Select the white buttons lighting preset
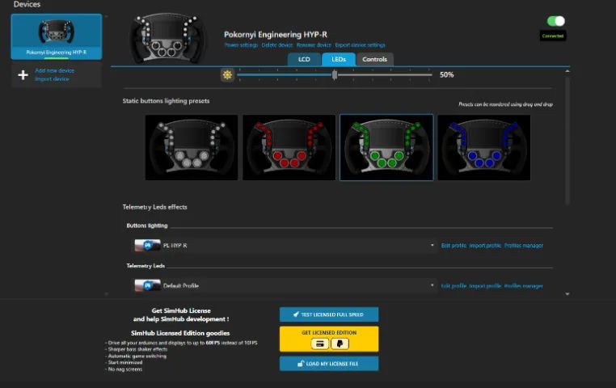 pyautogui.click(x=192, y=148)
